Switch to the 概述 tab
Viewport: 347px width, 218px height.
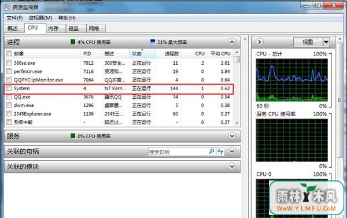click(x=14, y=28)
